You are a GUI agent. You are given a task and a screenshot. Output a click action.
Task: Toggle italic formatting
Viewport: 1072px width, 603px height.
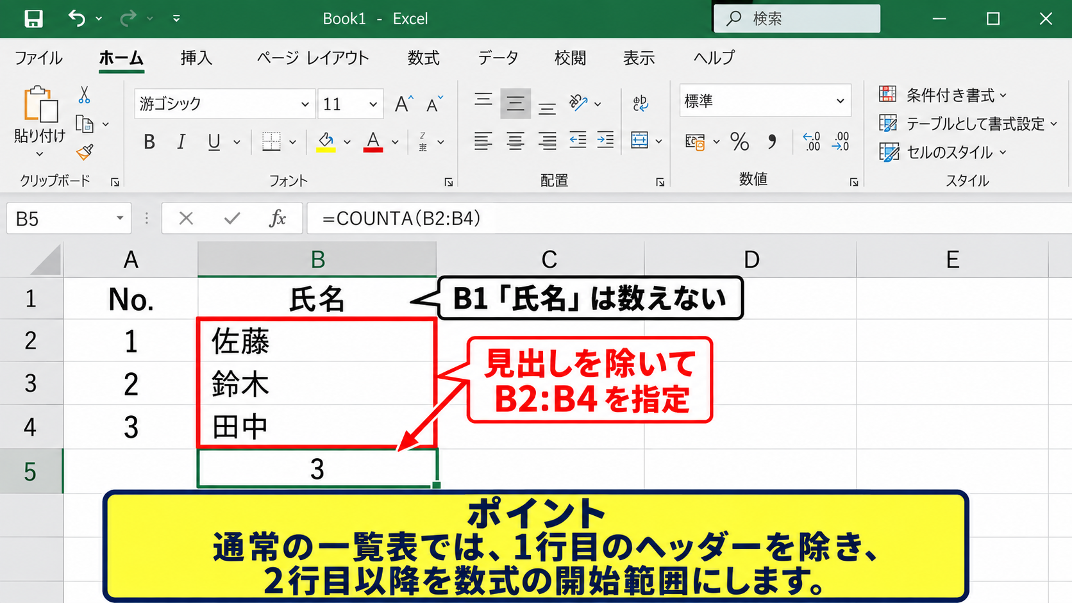(x=181, y=142)
